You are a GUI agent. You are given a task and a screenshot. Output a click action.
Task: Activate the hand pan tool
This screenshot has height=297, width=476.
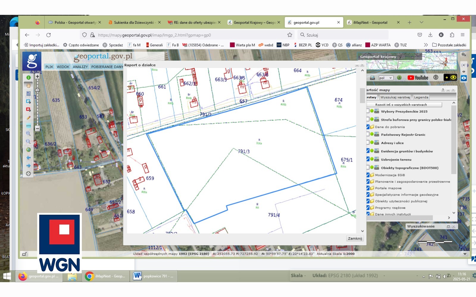[29, 86]
